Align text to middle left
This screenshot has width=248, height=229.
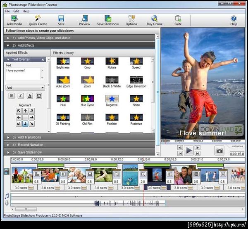[x=19, y=117]
